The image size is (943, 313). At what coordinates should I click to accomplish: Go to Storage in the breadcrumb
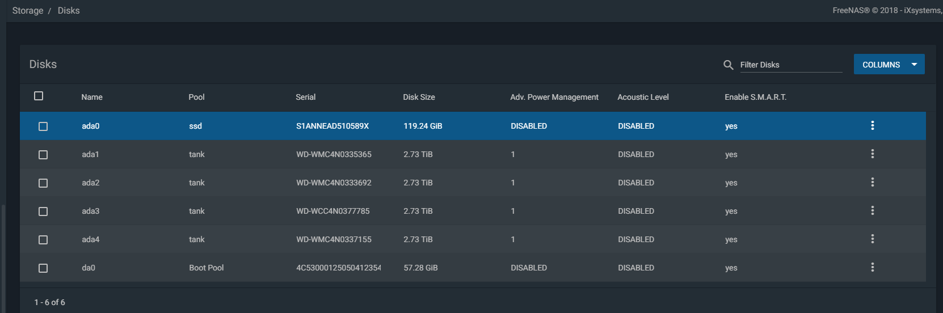(x=28, y=11)
